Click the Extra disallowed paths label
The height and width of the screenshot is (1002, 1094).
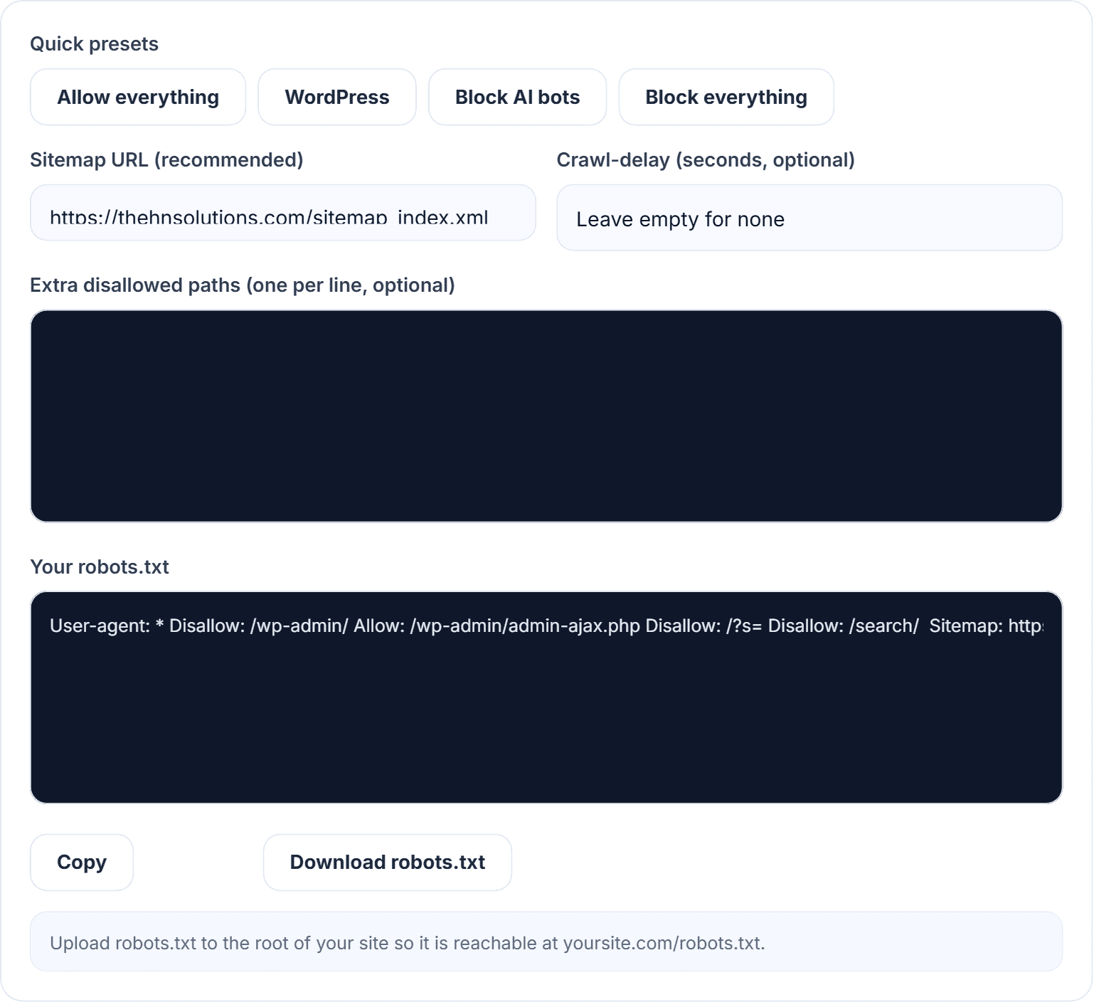[x=243, y=285]
